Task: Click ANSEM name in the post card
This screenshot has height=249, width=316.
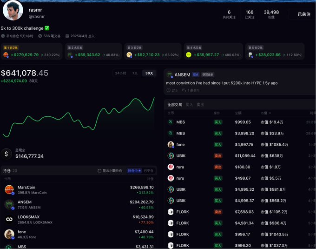Action: pyautogui.click(x=182, y=75)
